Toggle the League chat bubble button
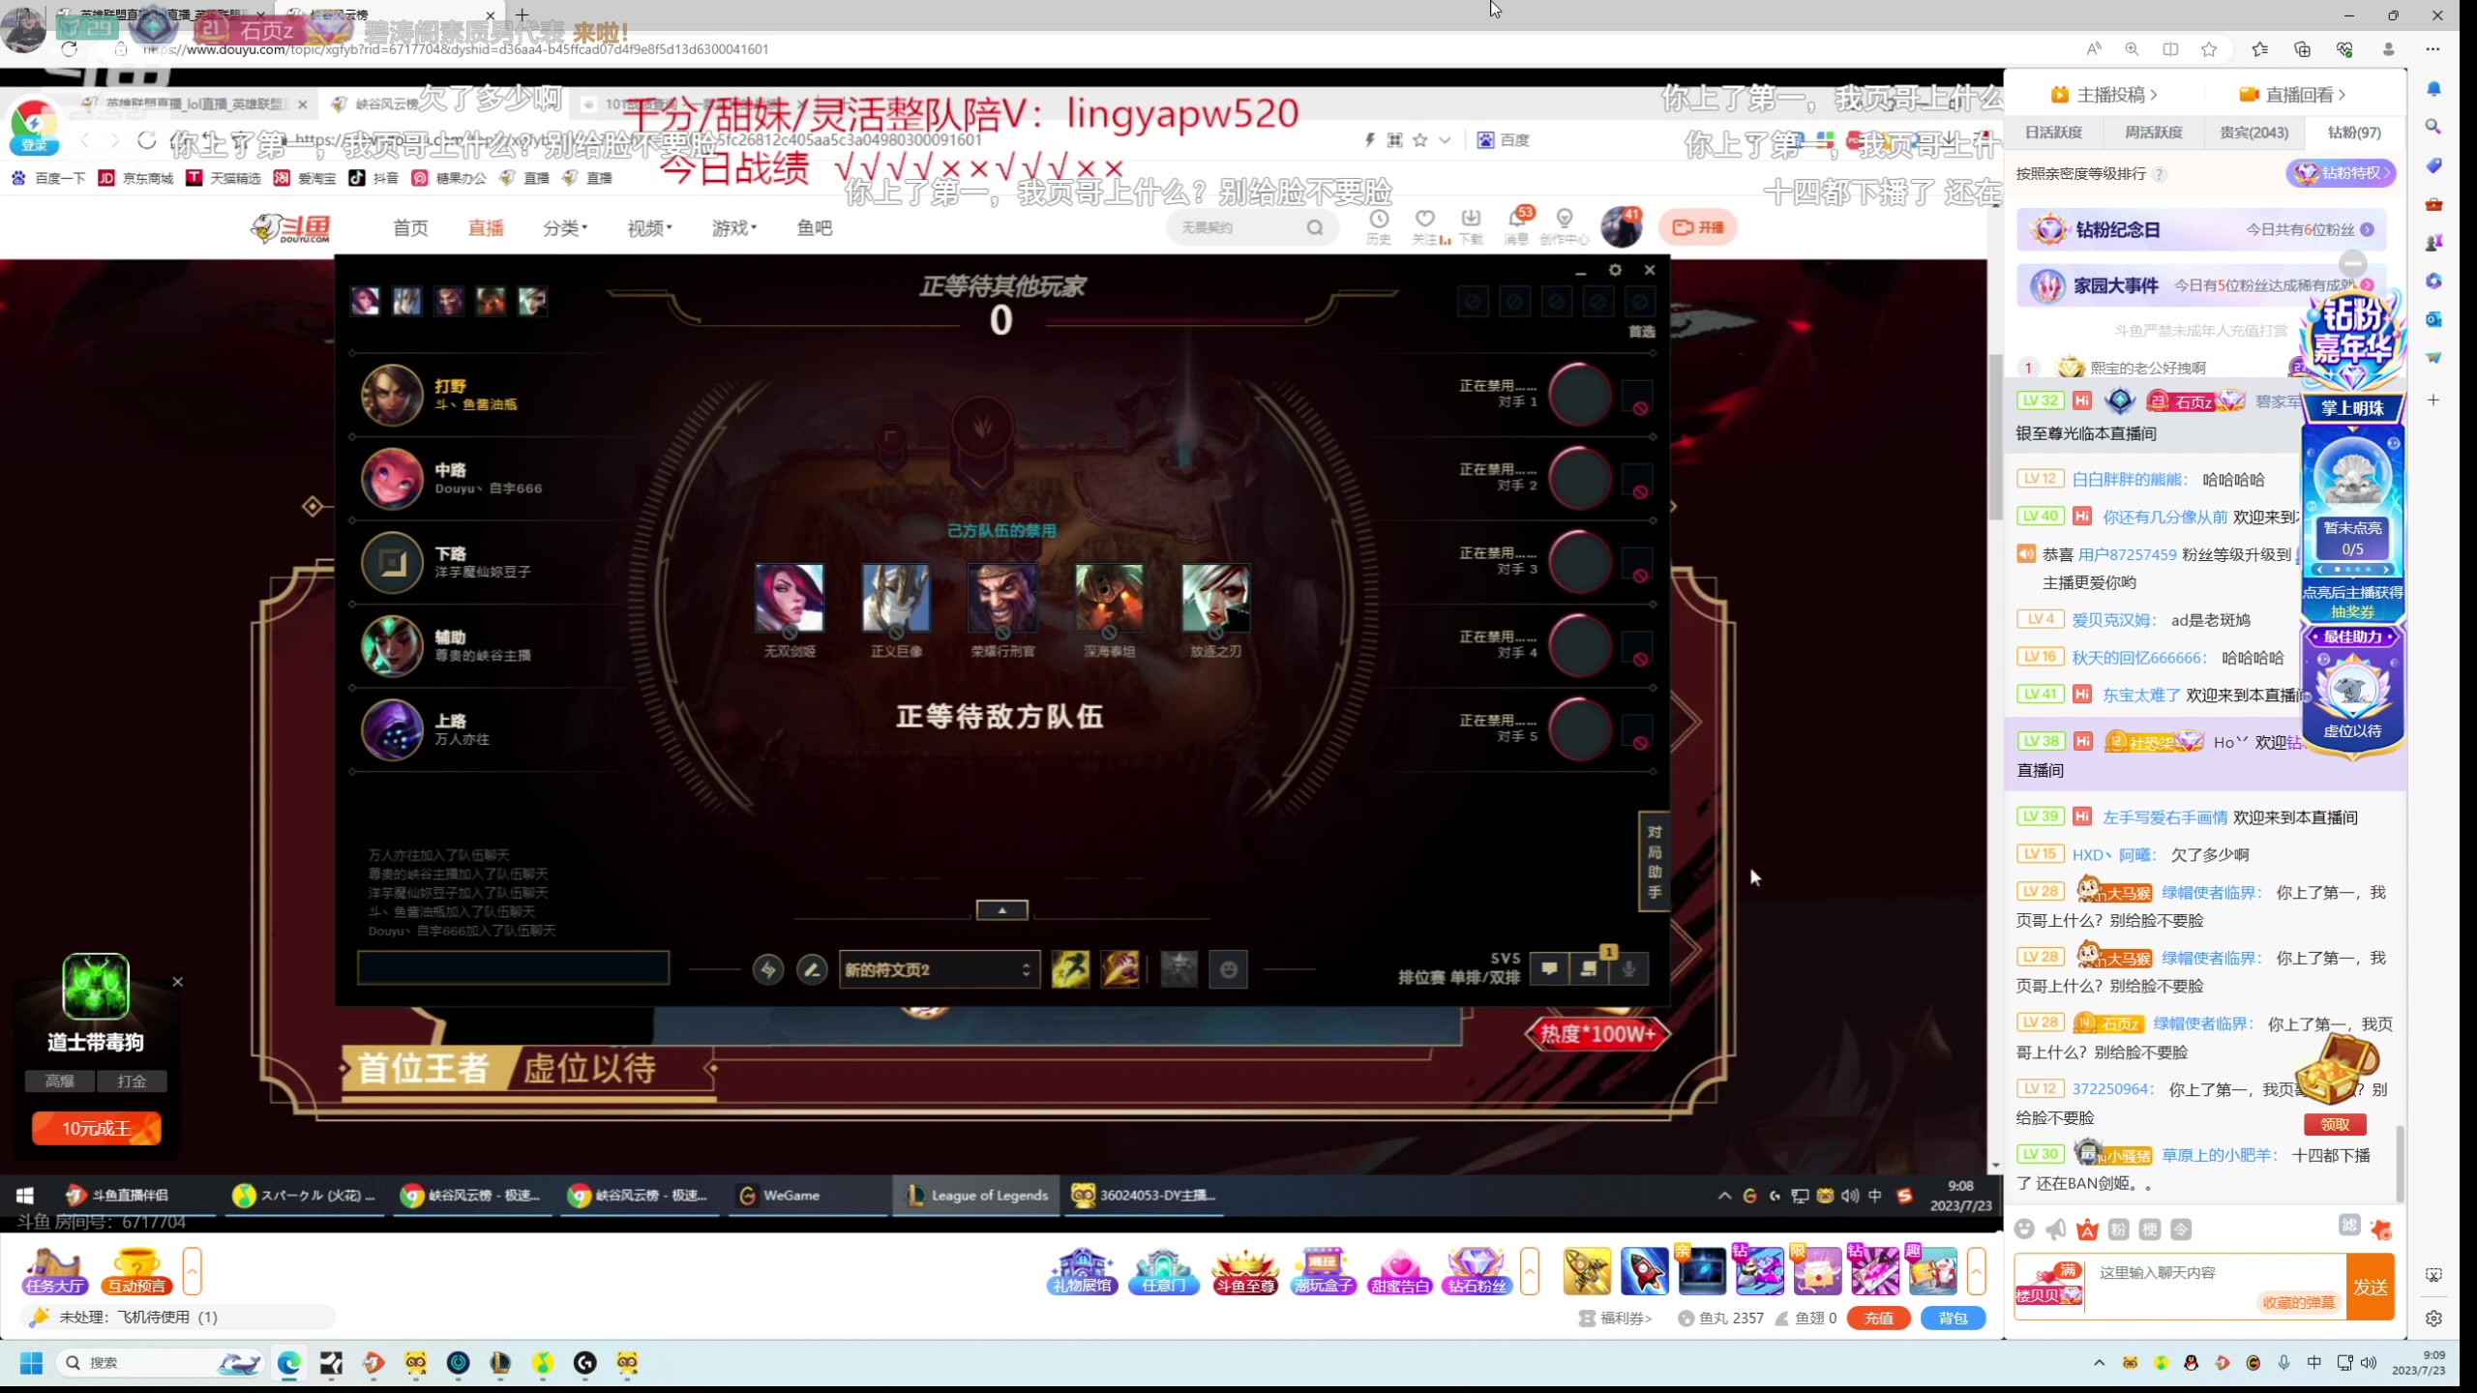The image size is (2477, 1393). [1549, 968]
